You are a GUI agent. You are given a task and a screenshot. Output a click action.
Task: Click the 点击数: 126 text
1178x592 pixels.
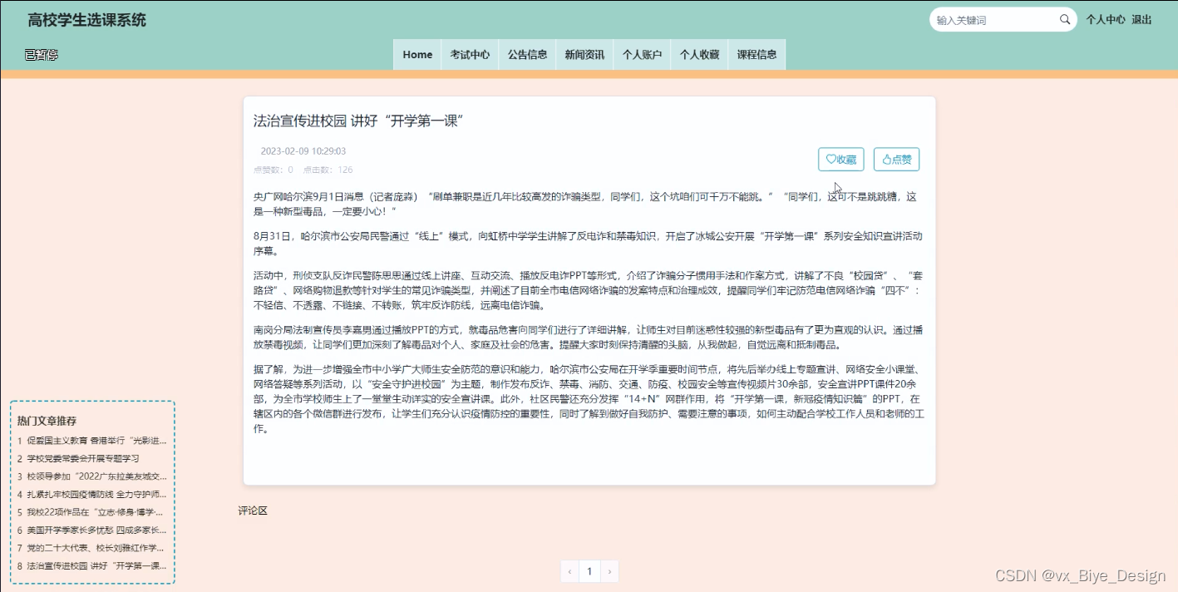pyautogui.click(x=328, y=170)
